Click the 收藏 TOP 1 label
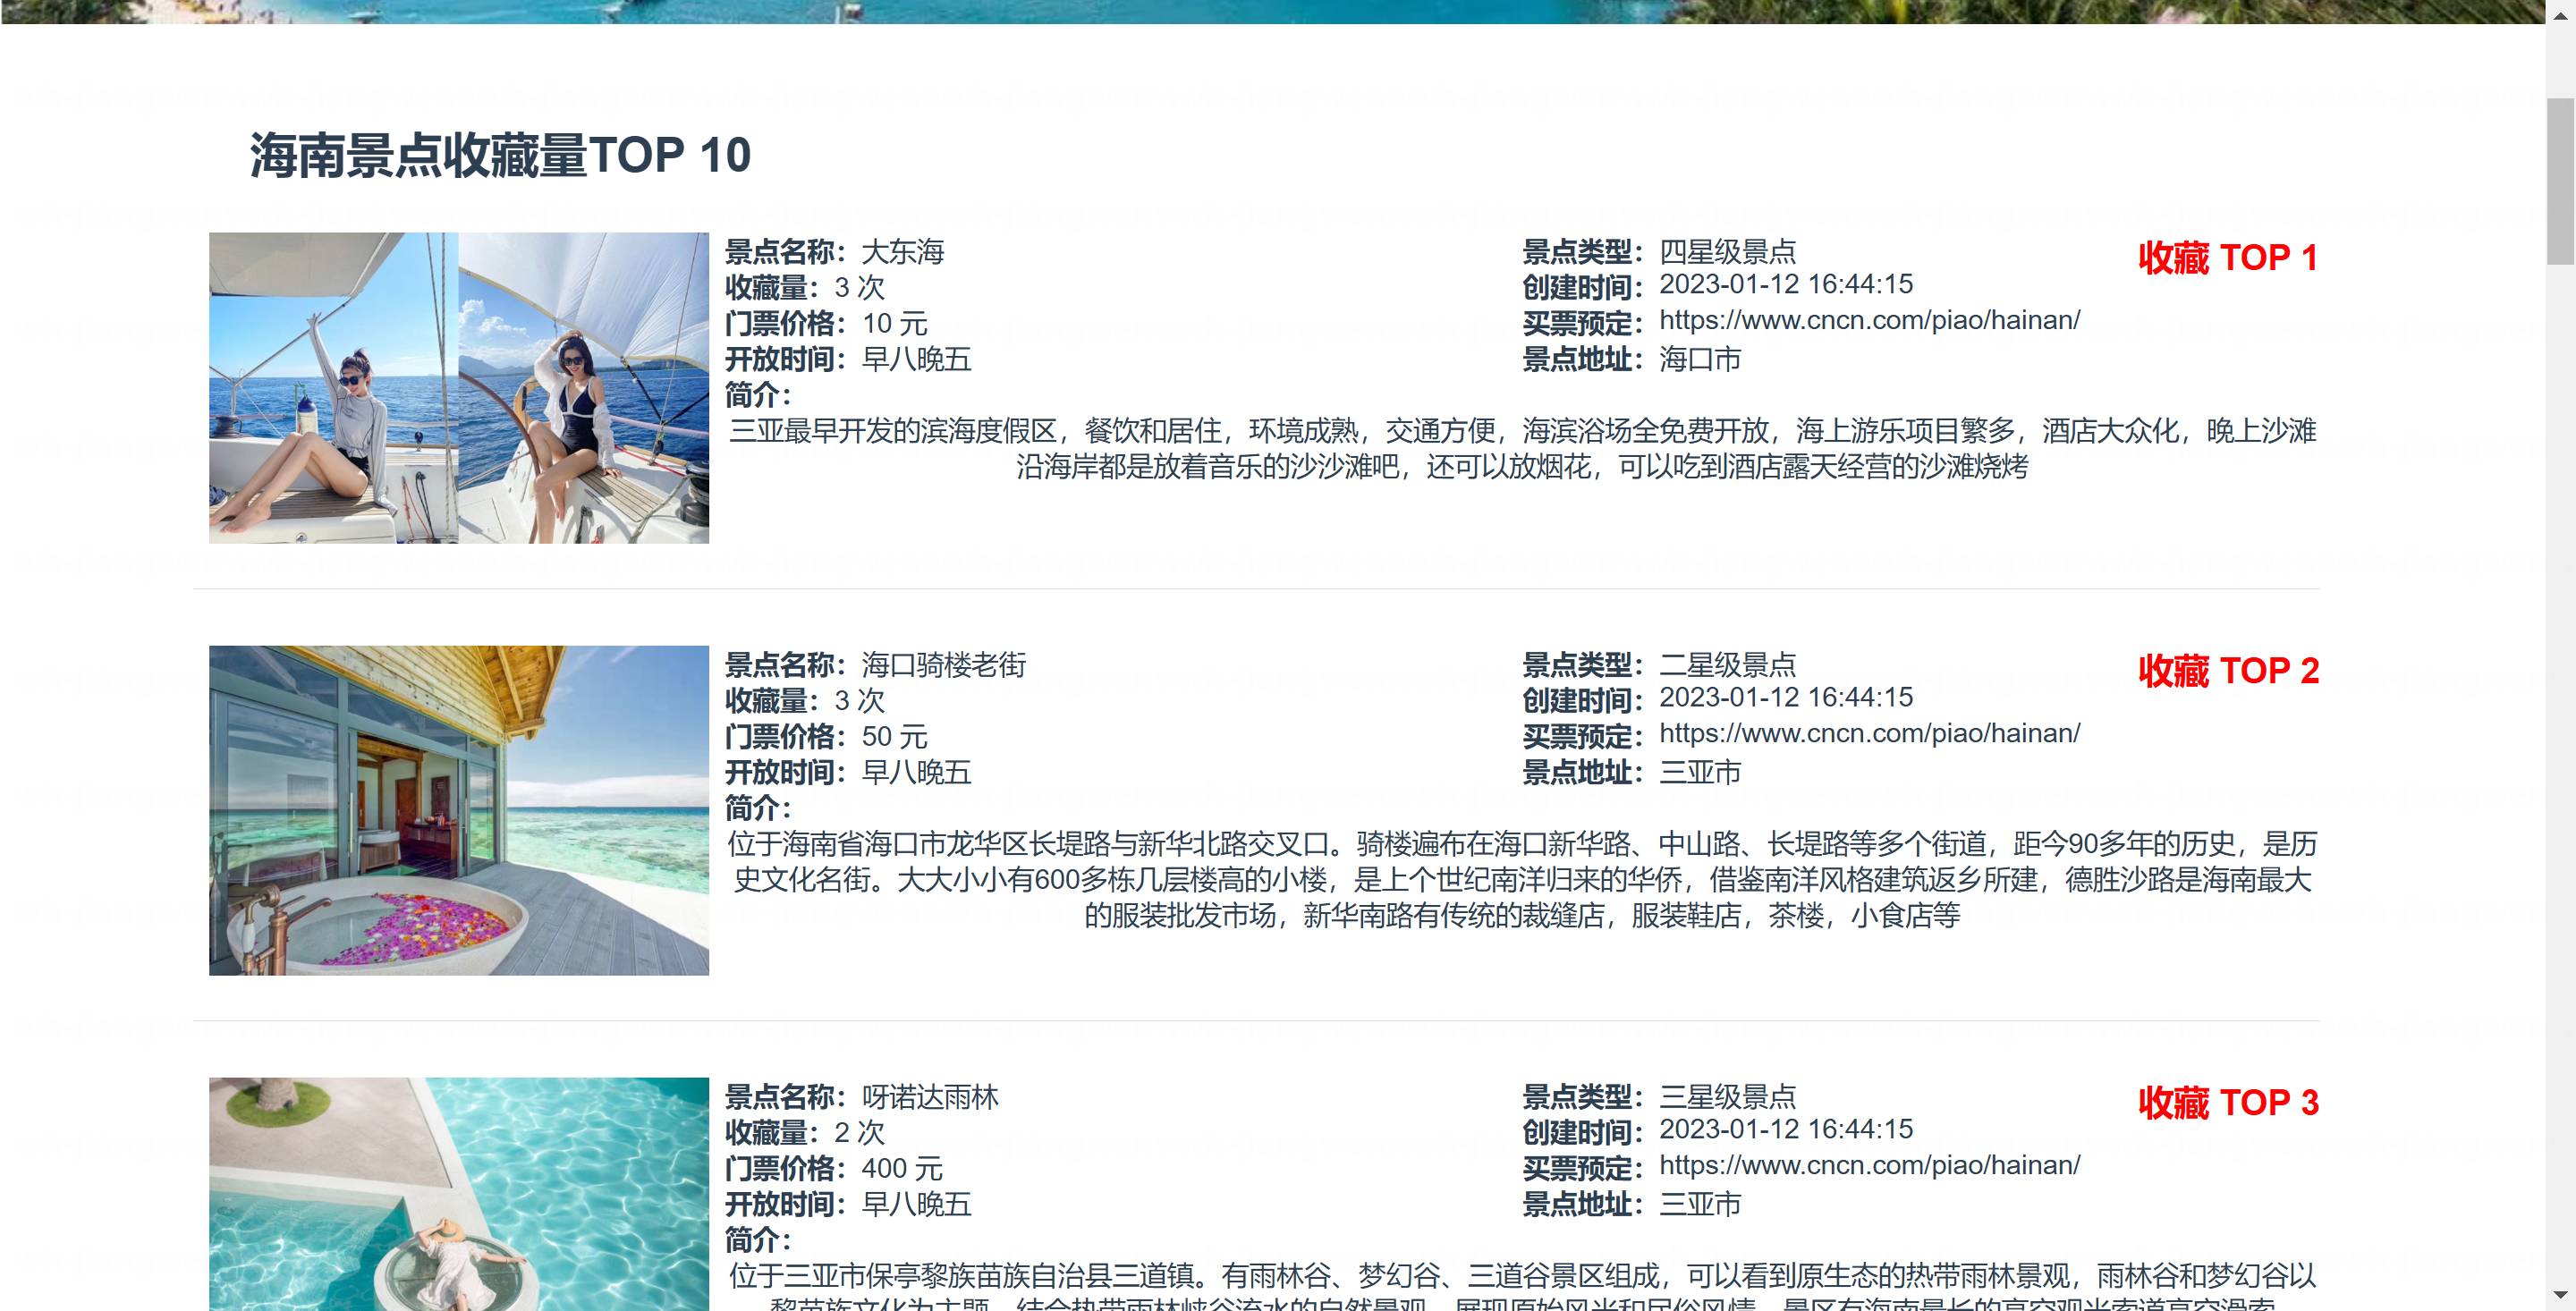 [x=2227, y=258]
